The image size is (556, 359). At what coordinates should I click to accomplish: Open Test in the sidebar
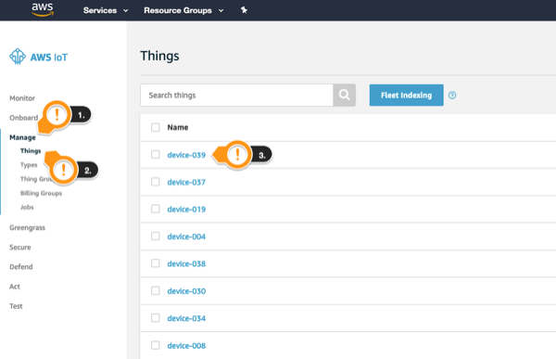[16, 306]
